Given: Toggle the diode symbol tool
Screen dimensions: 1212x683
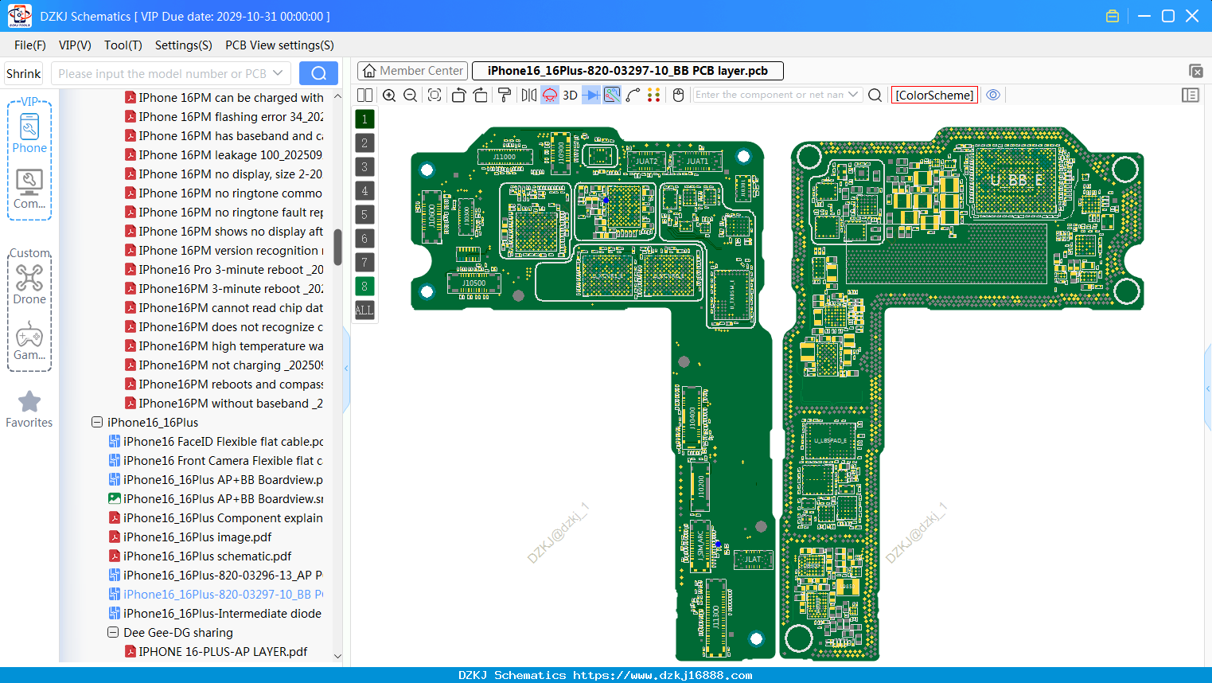Looking at the screenshot, I should (591, 95).
